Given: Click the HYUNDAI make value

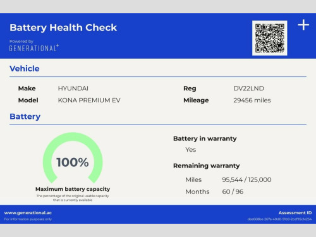Looking at the screenshot, I should pos(73,88).
